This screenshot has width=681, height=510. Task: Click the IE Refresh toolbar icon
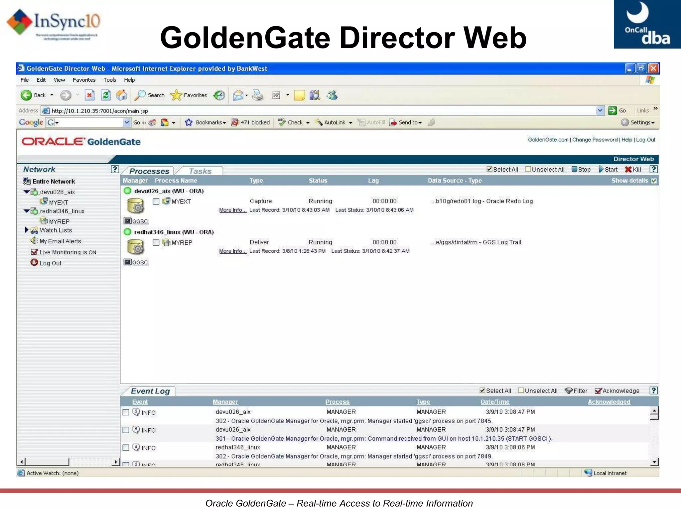[x=106, y=95]
